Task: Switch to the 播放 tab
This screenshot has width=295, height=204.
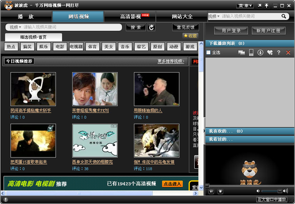Action: pos(26,17)
